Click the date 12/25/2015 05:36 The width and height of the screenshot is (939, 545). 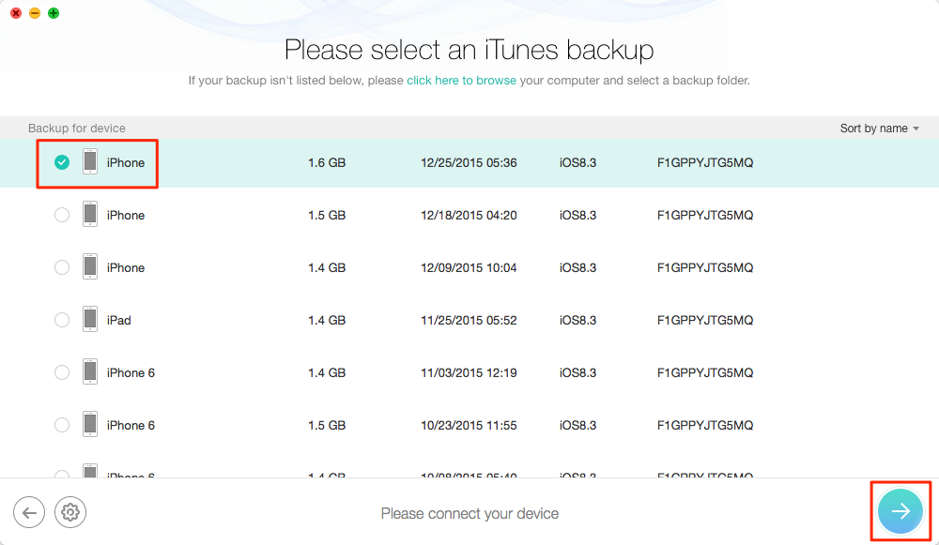tap(469, 162)
